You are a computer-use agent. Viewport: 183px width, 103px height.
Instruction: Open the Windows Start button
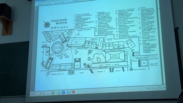point(32,94)
